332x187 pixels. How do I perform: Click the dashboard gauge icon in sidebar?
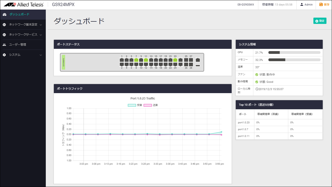pyautogui.click(x=4, y=15)
